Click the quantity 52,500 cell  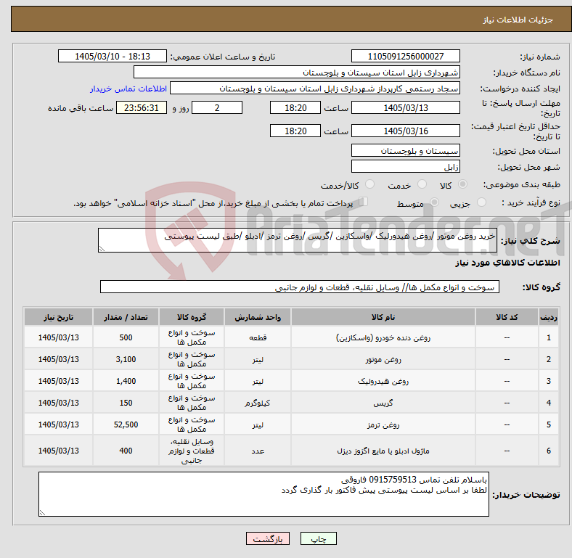[126, 424]
